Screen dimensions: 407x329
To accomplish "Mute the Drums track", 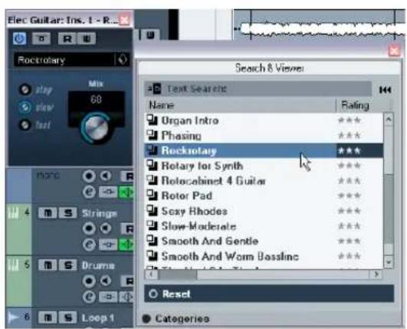I will [x=48, y=265].
